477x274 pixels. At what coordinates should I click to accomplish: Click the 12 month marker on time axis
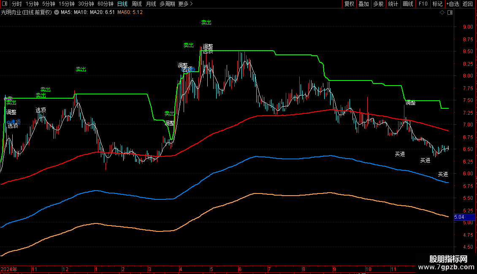pos(65,269)
